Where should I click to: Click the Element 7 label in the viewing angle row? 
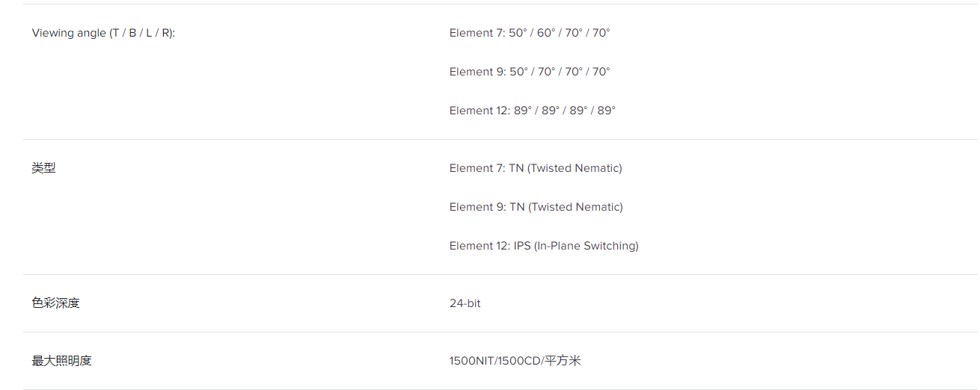477,33
